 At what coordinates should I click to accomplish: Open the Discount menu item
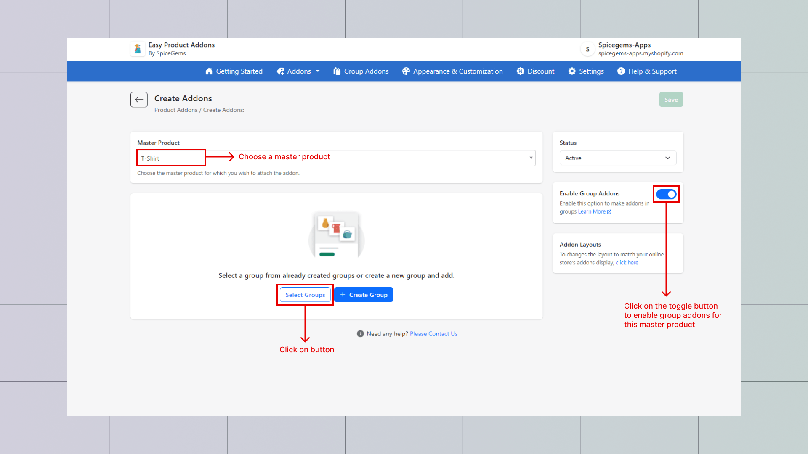tap(540, 71)
